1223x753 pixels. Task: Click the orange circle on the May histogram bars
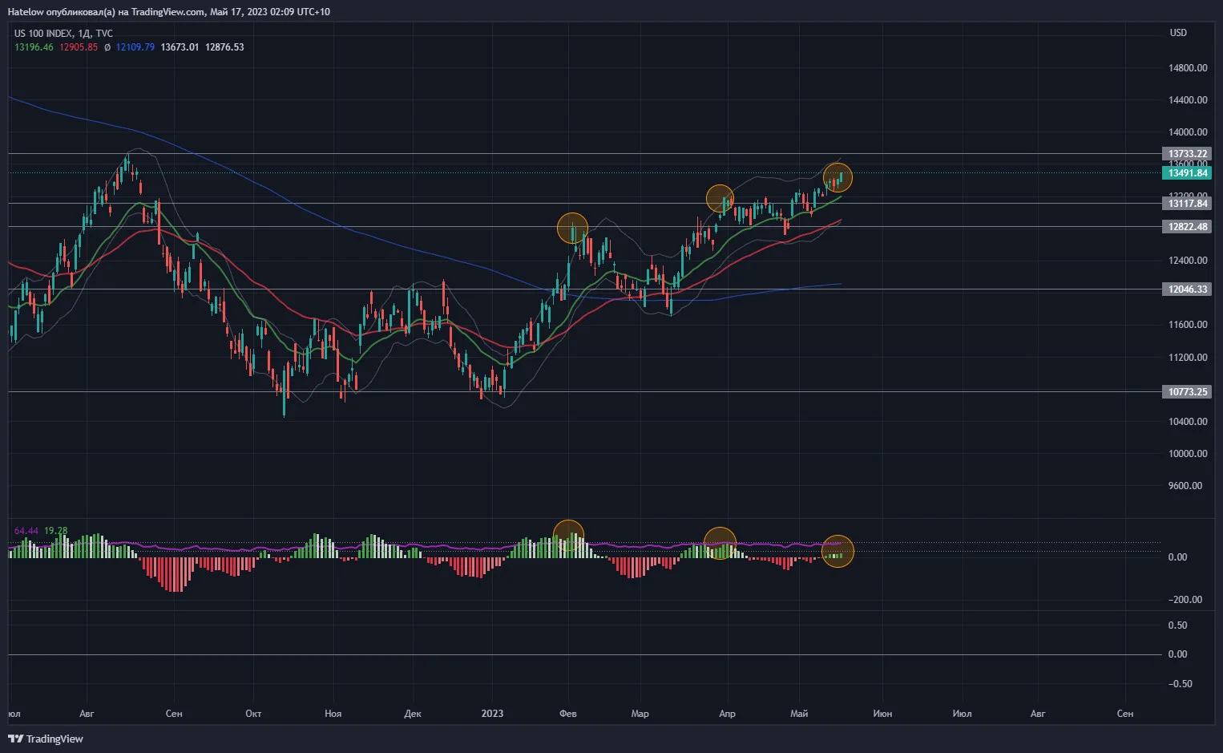pyautogui.click(x=838, y=551)
